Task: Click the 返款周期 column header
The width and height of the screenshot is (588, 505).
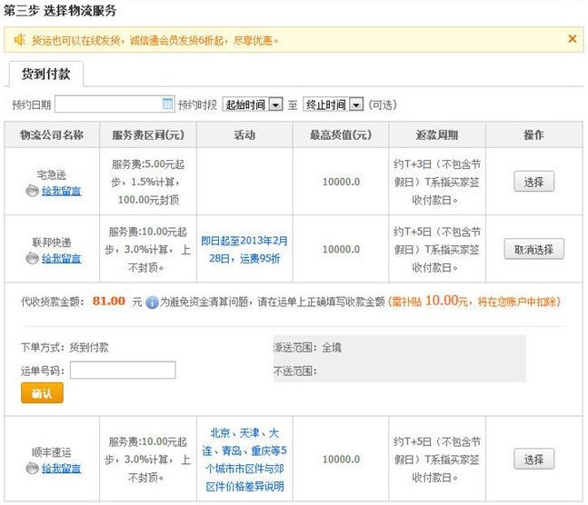Action: click(x=437, y=134)
